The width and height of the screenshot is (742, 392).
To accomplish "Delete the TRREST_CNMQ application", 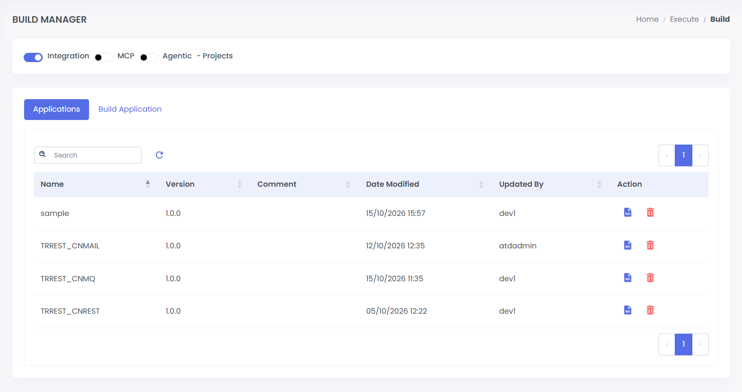I will tap(650, 278).
